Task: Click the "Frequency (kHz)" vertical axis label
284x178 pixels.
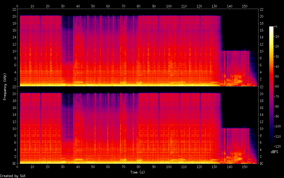Action: tap(5, 86)
